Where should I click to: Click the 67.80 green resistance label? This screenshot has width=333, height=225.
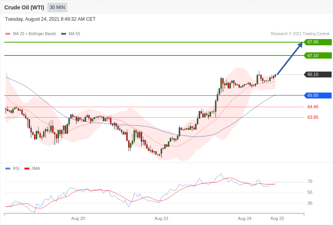318,42
